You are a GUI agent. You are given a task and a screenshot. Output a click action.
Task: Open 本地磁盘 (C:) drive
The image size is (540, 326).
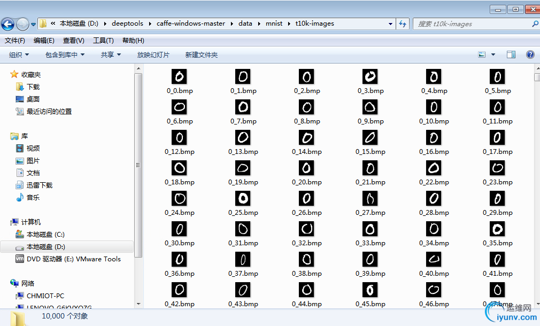click(45, 235)
